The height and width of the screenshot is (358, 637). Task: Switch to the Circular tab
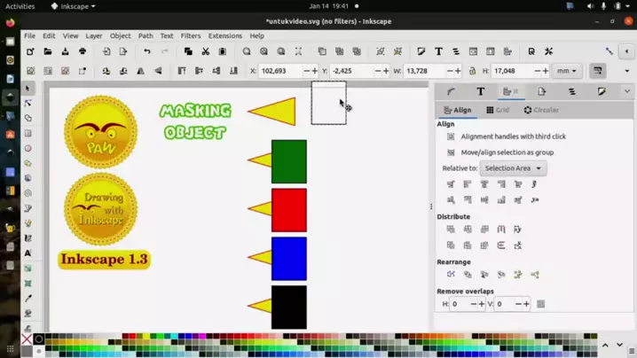click(x=541, y=111)
